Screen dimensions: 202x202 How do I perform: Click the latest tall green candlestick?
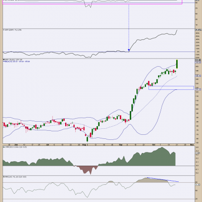177,64
